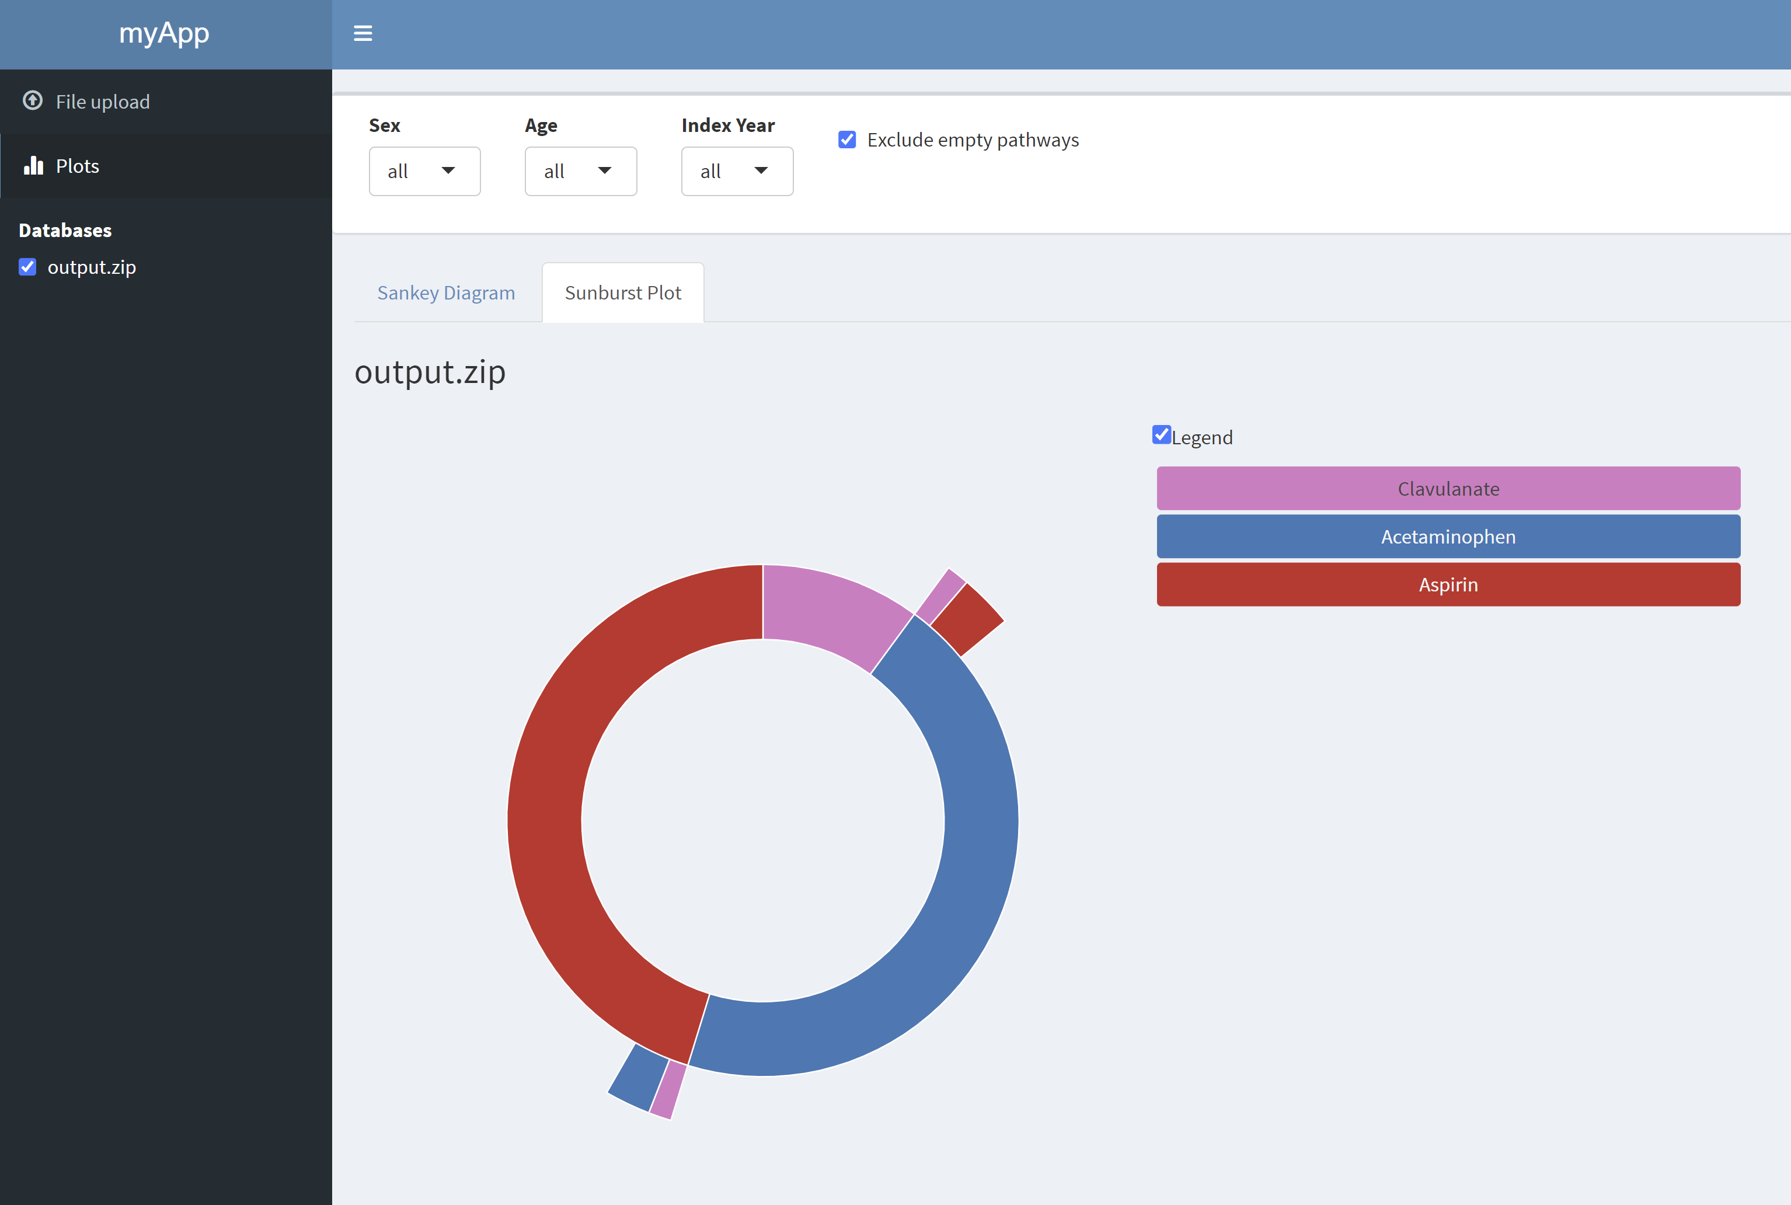Click the Aspirin legend swatch
This screenshot has width=1791, height=1205.
(1448, 584)
